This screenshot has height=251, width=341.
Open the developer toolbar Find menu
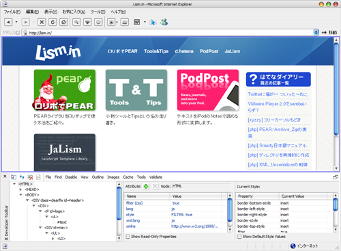tap(58, 177)
